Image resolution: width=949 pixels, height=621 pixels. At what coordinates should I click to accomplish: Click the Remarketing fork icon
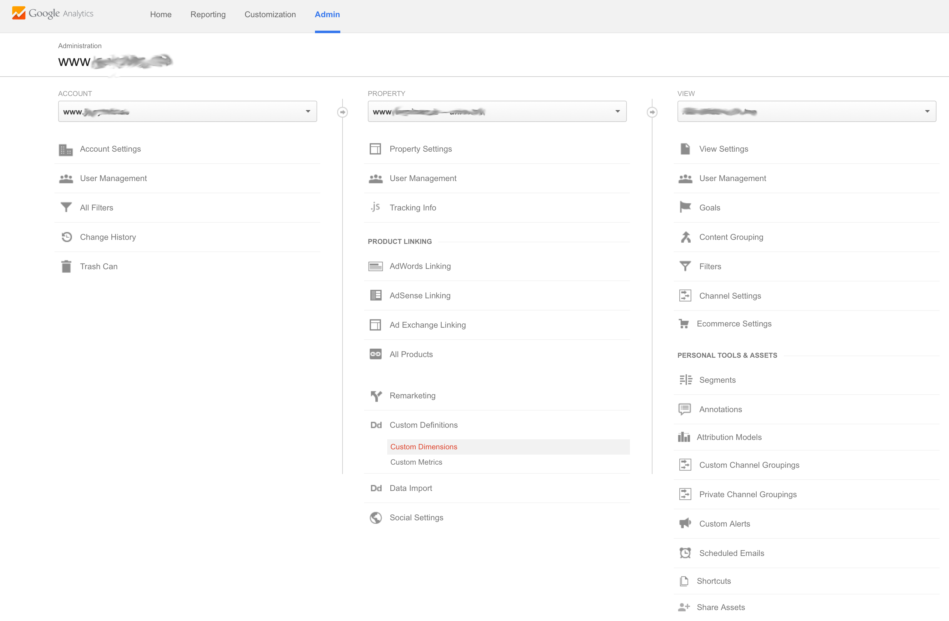376,396
